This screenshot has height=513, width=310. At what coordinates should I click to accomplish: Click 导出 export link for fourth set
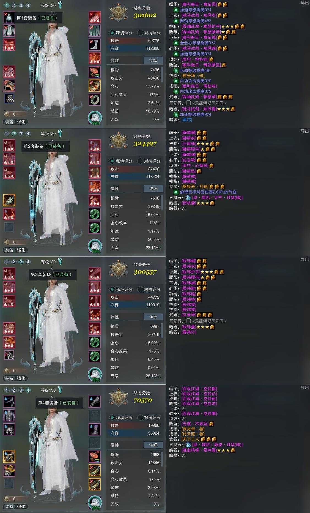(304, 388)
